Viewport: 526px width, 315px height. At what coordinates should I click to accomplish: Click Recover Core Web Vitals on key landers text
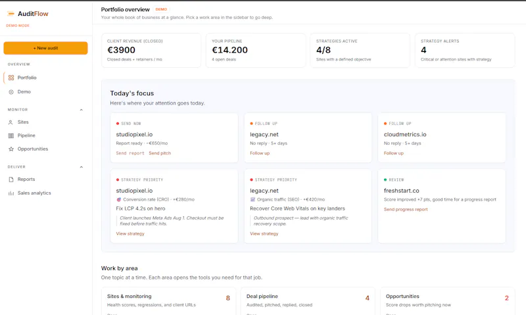tap(297, 208)
